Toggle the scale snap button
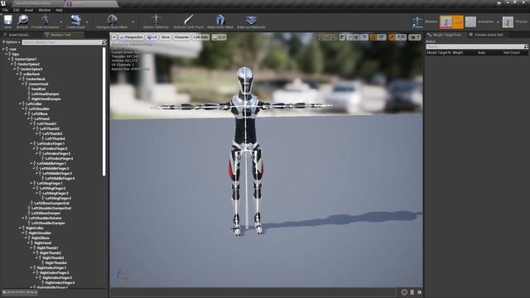Viewport: 530px width, 298px height. [392, 37]
